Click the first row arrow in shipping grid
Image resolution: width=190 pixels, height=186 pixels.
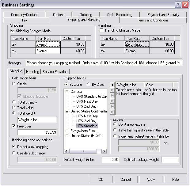[112, 90]
